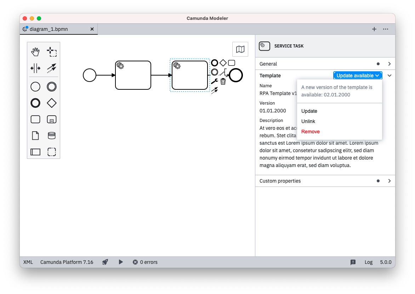Choose Update from template menu
The height and width of the screenshot is (294, 415).
309,111
